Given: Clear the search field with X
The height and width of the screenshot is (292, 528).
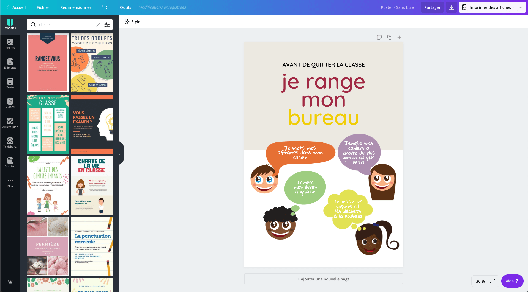Looking at the screenshot, I should [98, 25].
